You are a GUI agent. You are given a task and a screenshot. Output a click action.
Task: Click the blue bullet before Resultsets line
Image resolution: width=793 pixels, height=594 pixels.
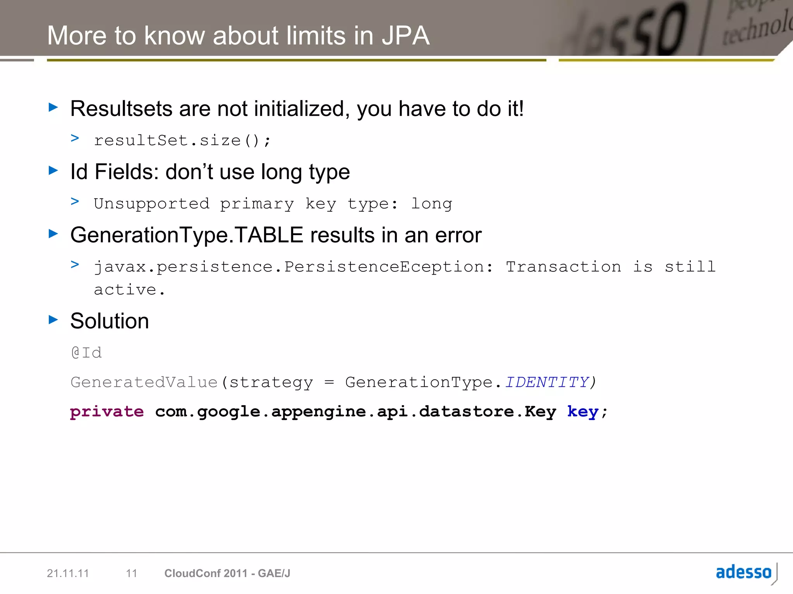[x=53, y=107]
